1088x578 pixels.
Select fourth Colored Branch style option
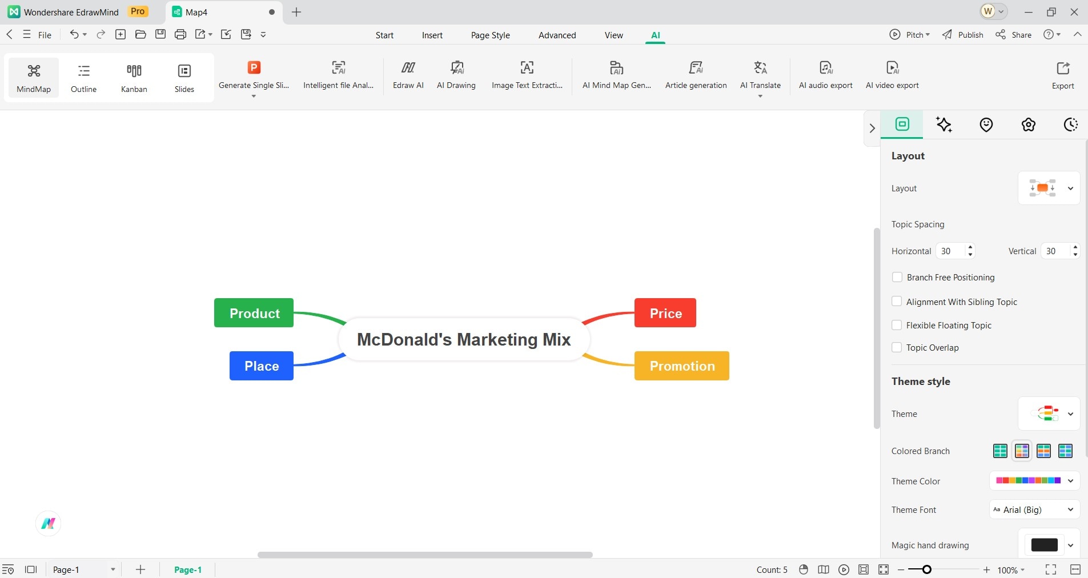pyautogui.click(x=1065, y=451)
